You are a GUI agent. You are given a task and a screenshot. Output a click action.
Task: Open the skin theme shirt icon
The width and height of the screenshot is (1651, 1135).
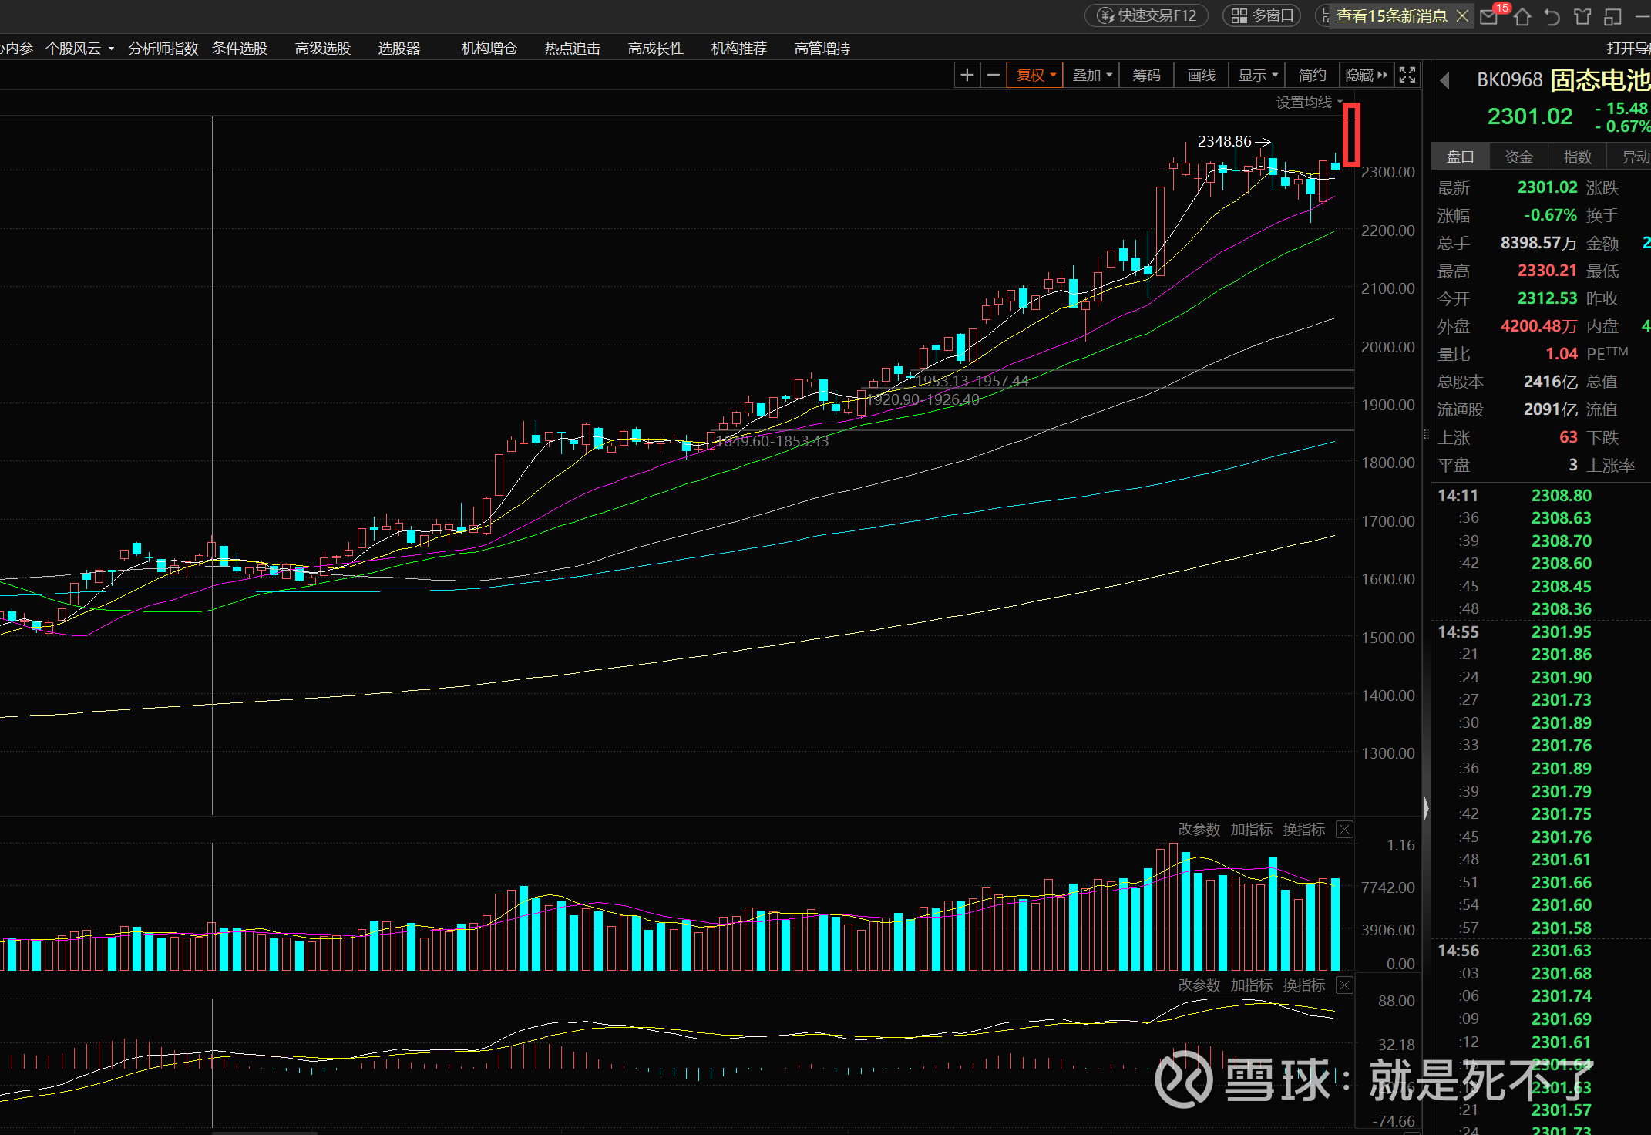point(1582,16)
